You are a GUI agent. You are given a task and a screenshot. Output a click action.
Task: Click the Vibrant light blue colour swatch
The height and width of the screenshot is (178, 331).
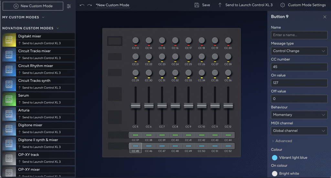[x=274, y=158]
